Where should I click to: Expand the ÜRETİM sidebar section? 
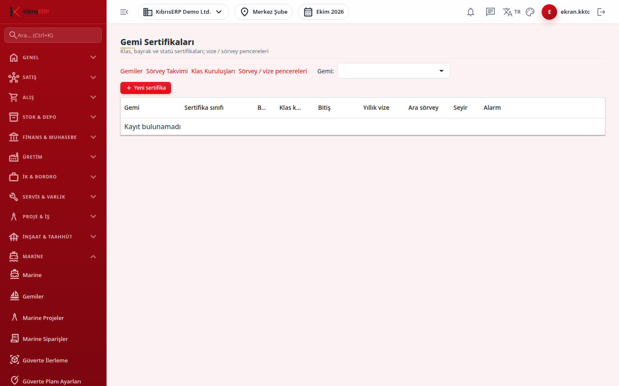[x=53, y=157]
